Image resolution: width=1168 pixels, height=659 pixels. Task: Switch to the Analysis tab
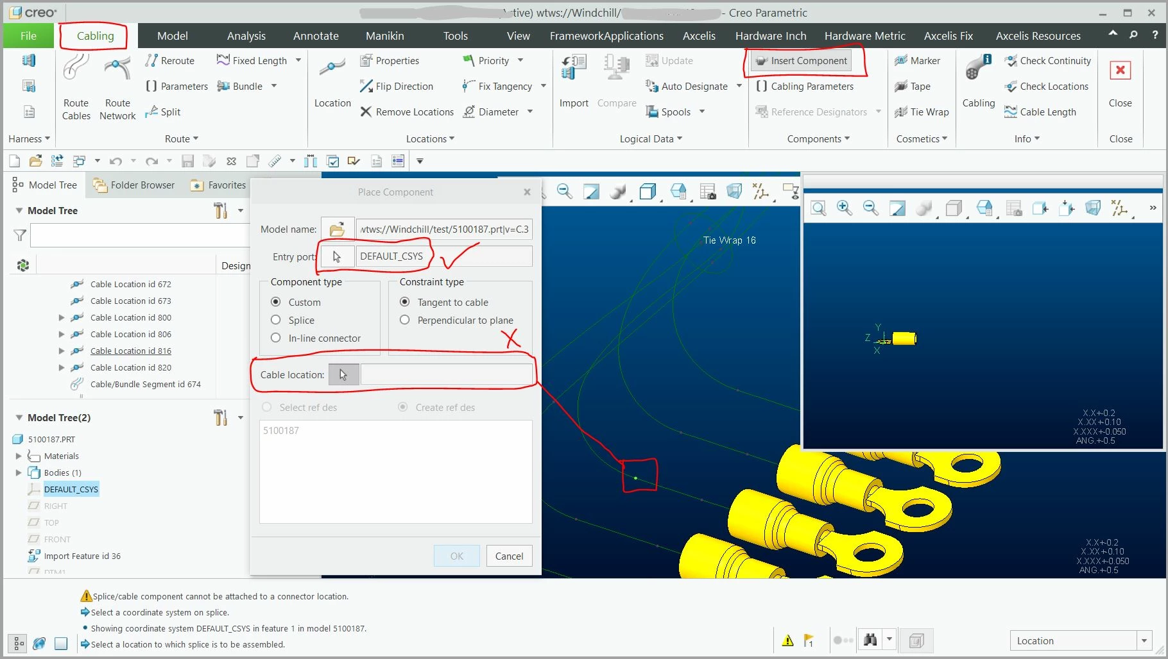(246, 36)
